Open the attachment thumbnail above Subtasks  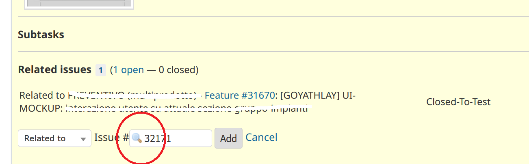coord(79,4)
